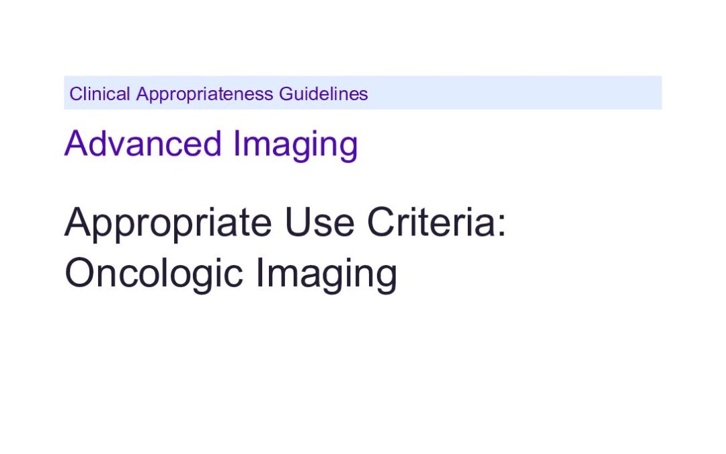Click blank page margin above the blue banner

point(361,37)
